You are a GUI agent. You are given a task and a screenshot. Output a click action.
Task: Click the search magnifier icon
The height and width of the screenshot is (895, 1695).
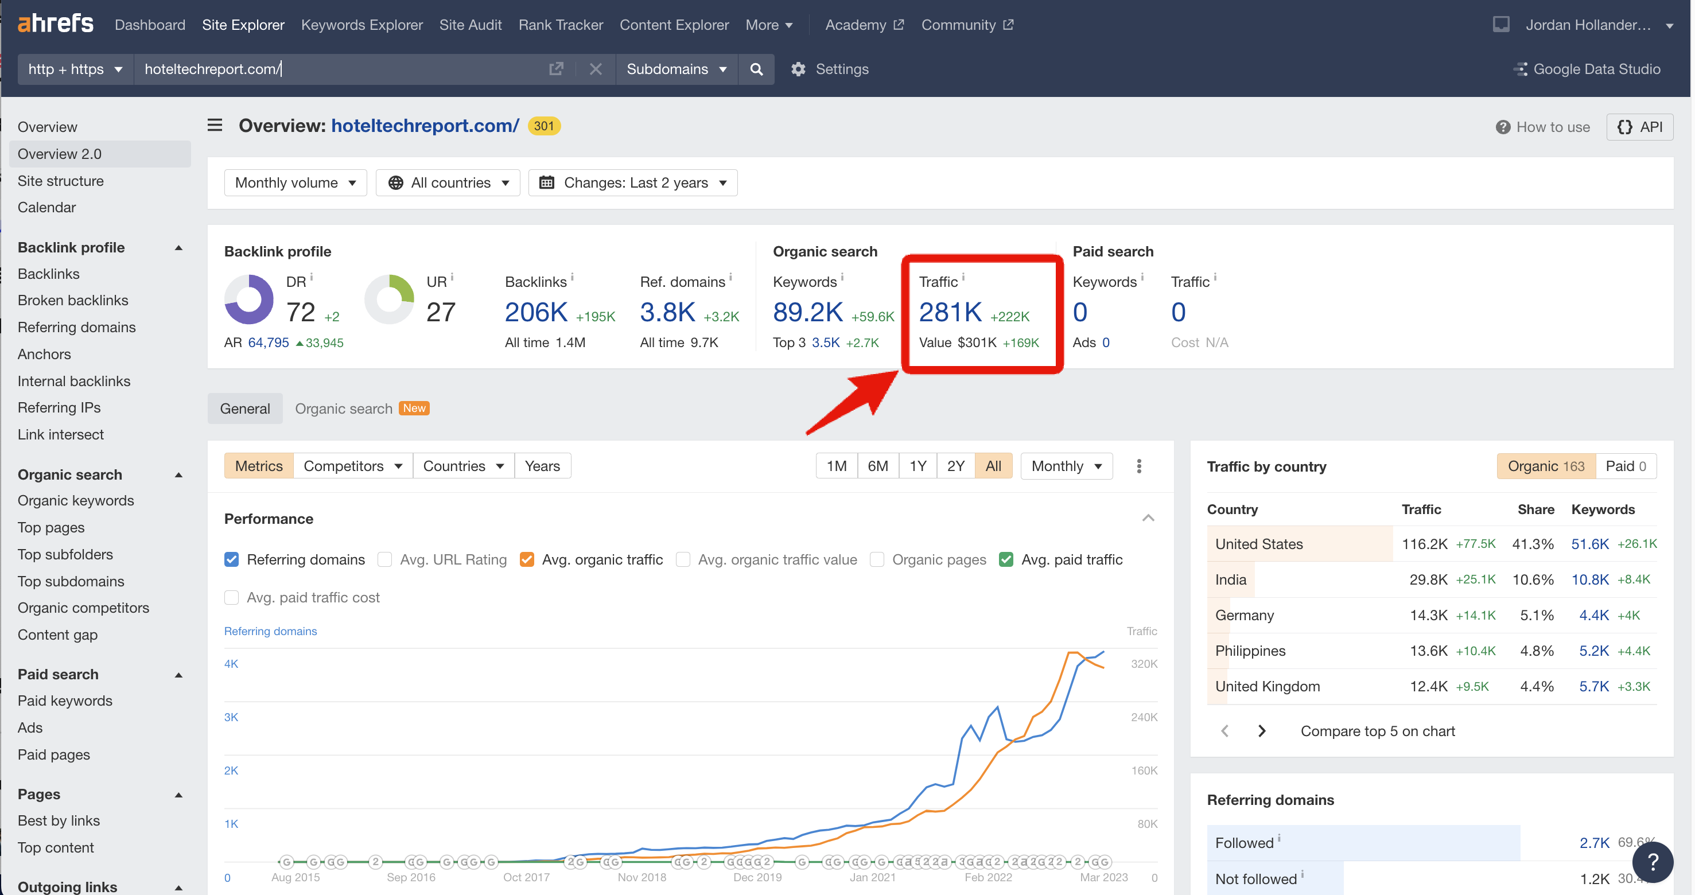tap(757, 69)
